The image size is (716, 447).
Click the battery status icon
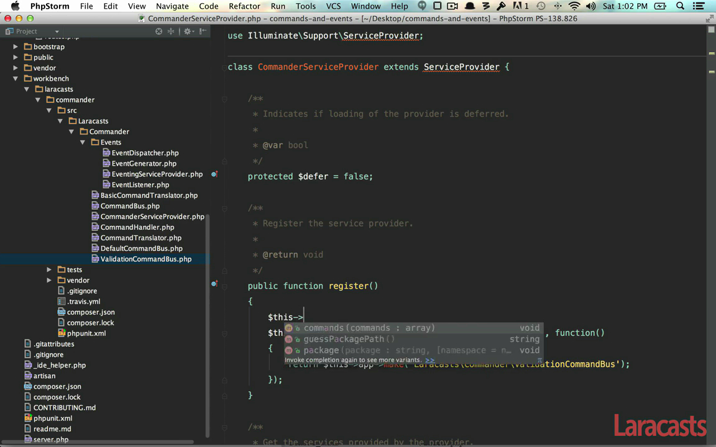pos(660,6)
